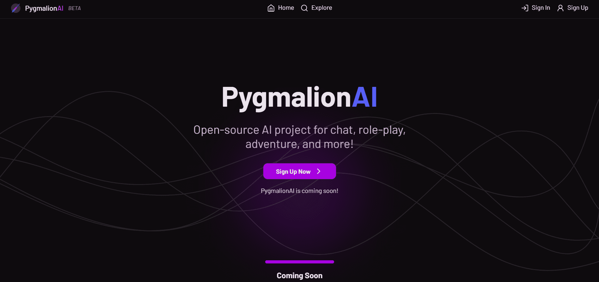Image resolution: width=599 pixels, height=282 pixels.
Task: Click the purple bar above Coming Soon
Action: click(299, 262)
